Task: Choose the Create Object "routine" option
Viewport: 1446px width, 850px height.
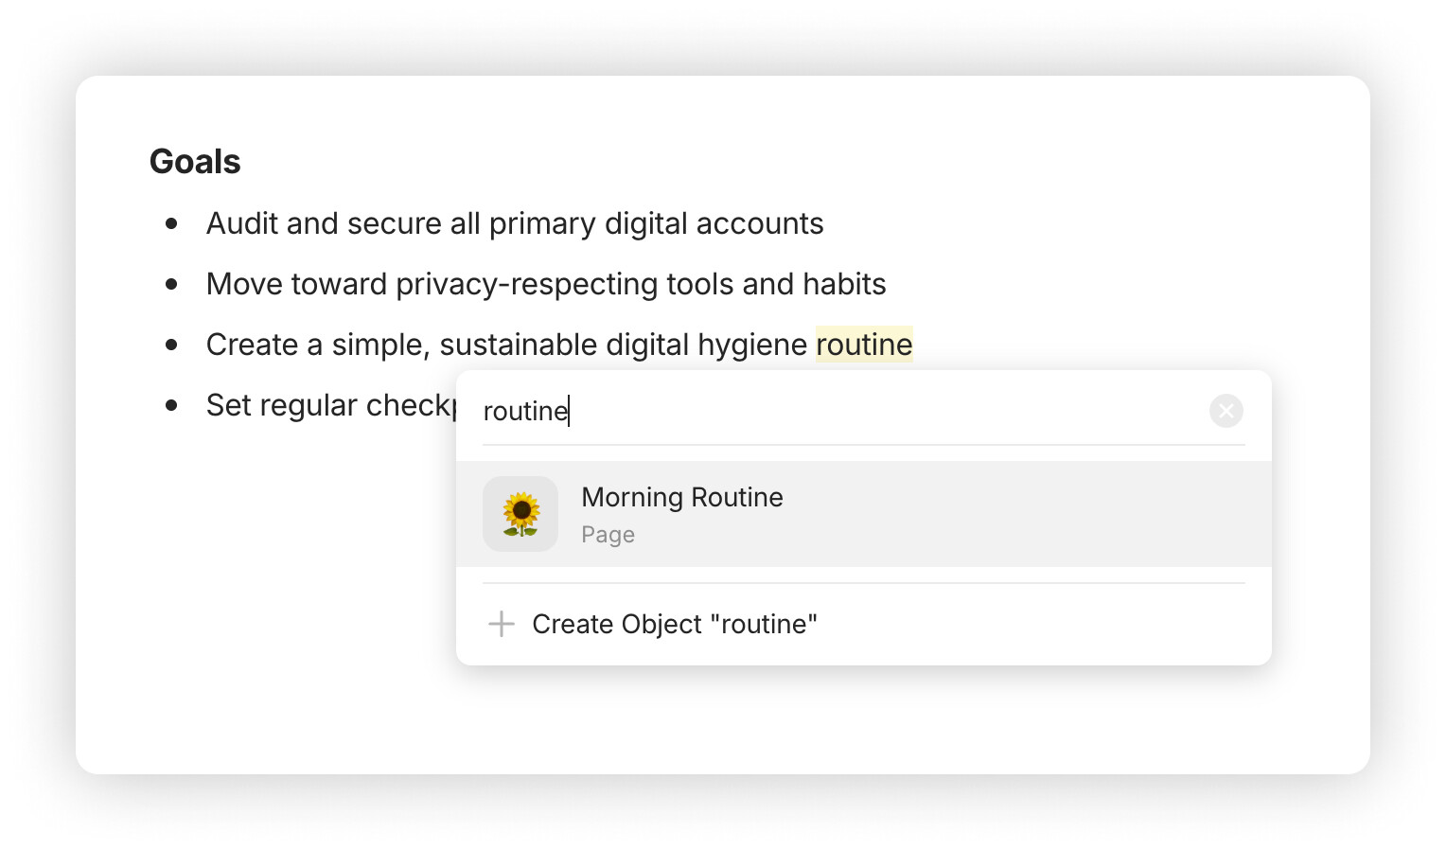Action: click(x=674, y=625)
